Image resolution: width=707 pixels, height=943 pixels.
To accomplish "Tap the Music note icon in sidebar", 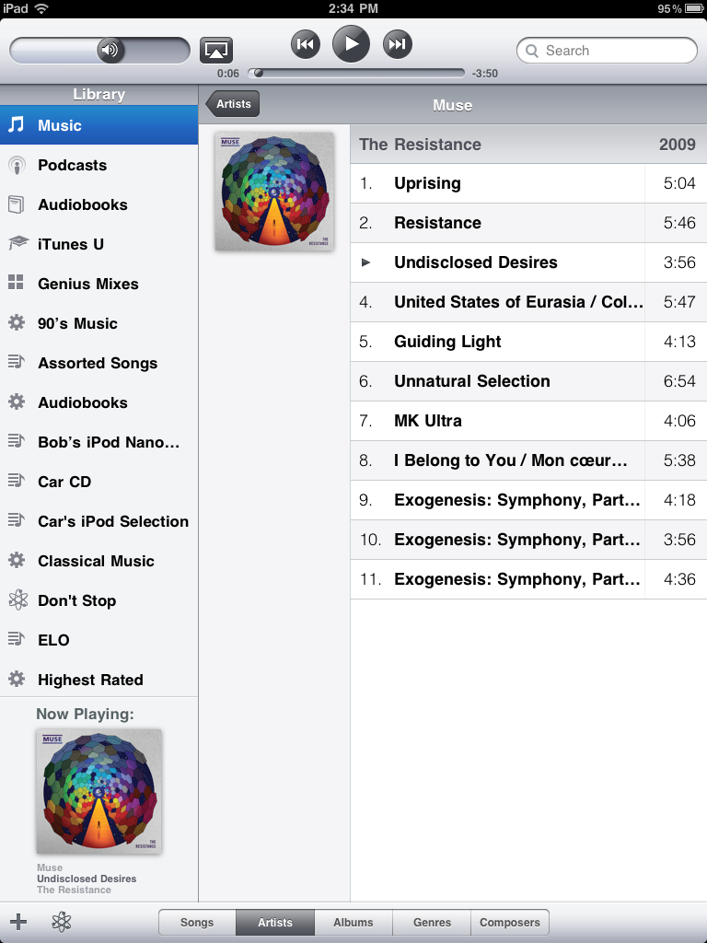I will pyautogui.click(x=17, y=124).
